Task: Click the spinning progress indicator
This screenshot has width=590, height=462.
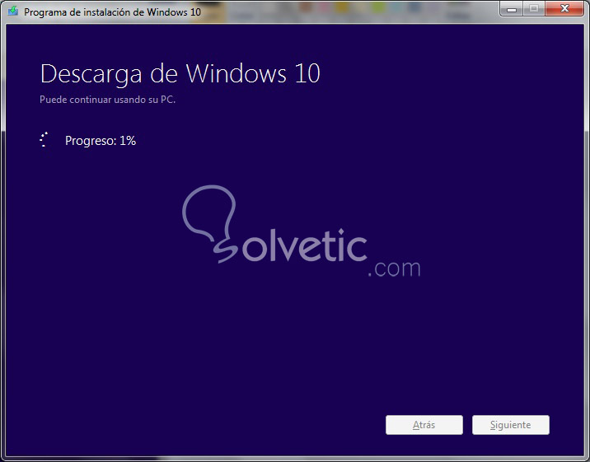Action: click(44, 139)
